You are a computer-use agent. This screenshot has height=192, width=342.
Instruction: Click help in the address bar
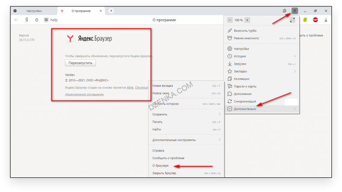(54, 20)
